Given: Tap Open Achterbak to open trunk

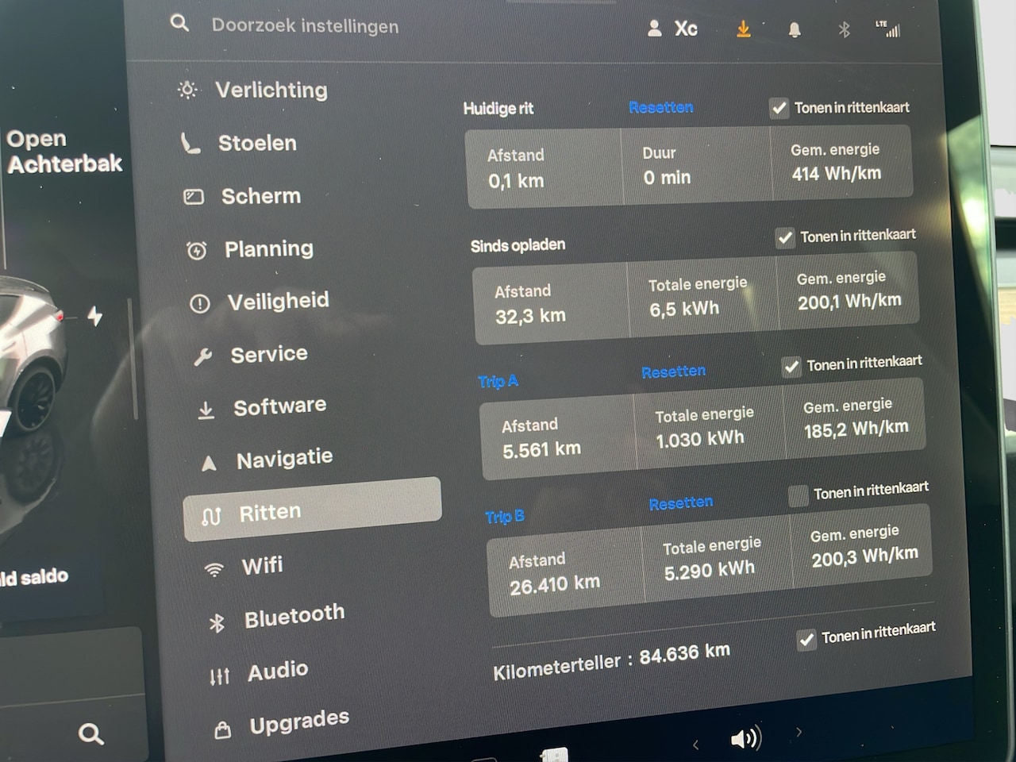Looking at the screenshot, I should 63,152.
